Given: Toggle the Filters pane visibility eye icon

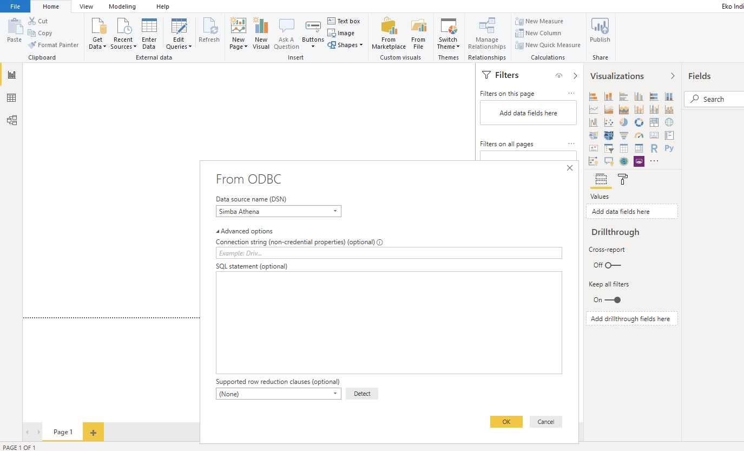Looking at the screenshot, I should 559,76.
